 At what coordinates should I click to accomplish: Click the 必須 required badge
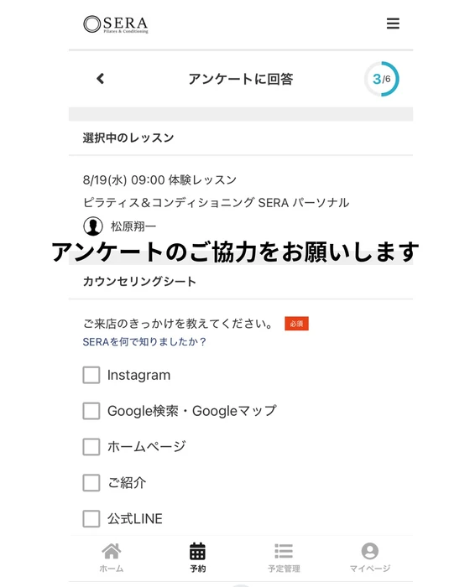(296, 324)
